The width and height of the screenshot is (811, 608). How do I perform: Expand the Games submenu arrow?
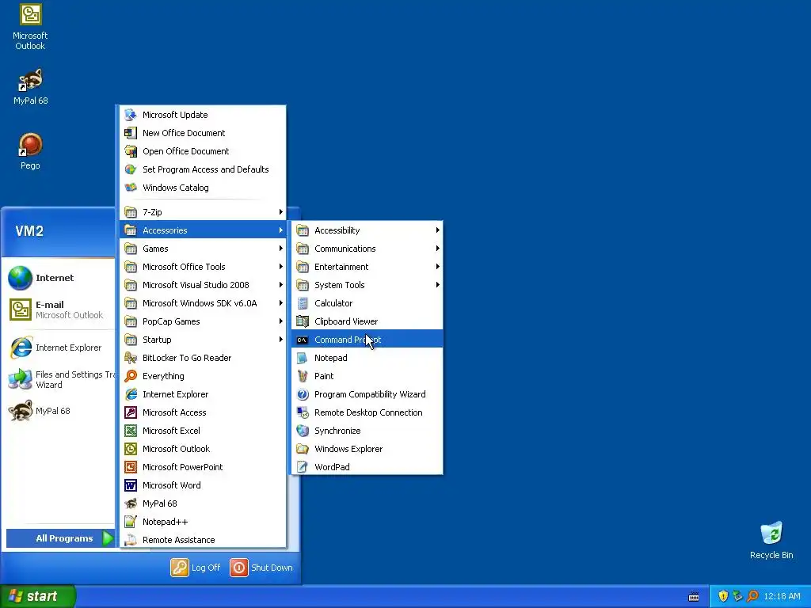pos(281,248)
